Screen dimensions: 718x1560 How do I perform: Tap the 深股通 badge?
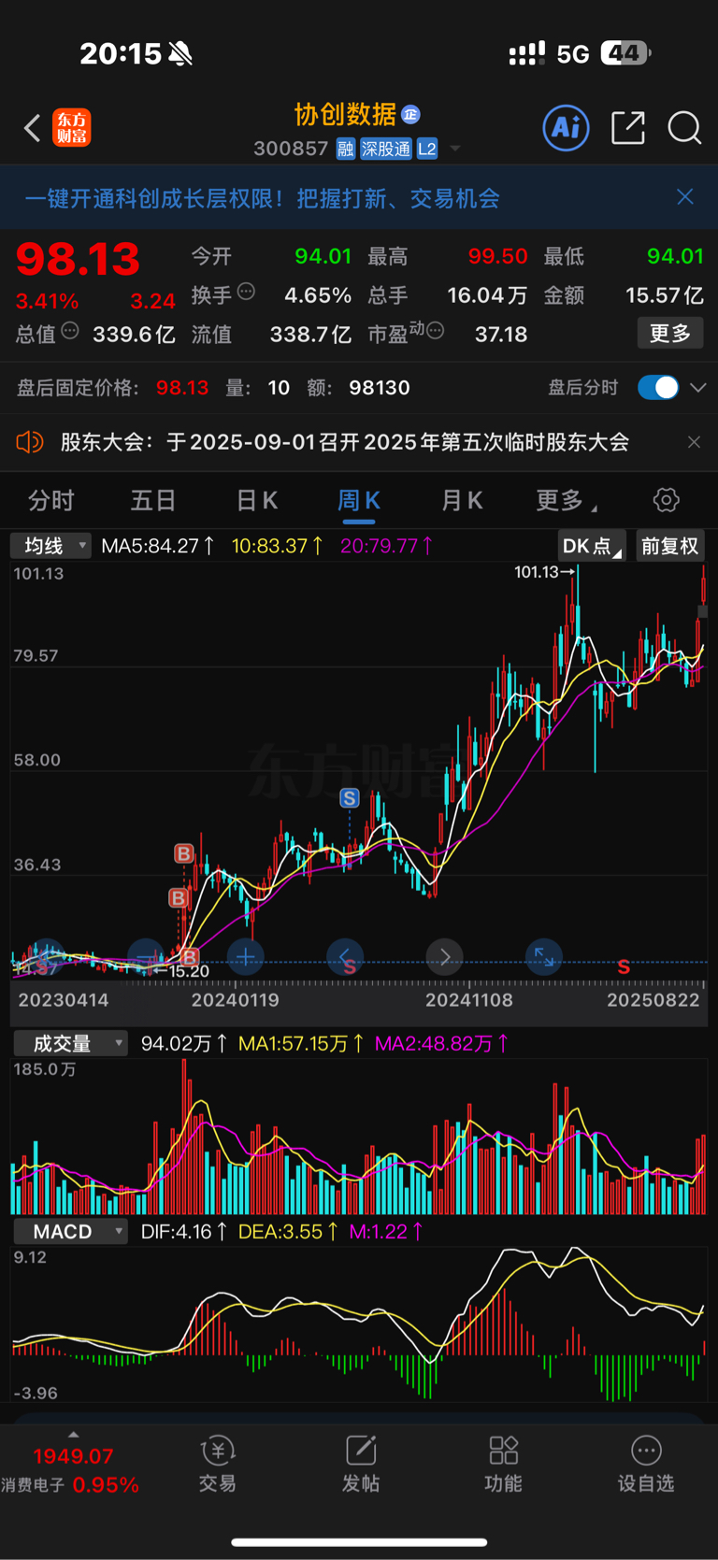386,149
